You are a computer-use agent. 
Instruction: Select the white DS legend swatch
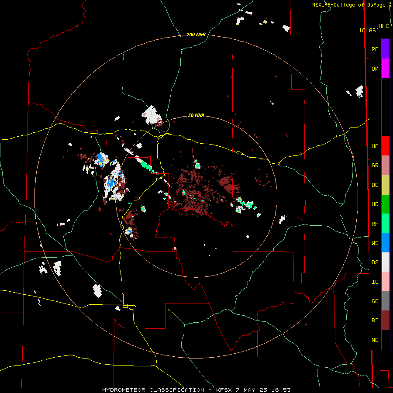pos(386,262)
